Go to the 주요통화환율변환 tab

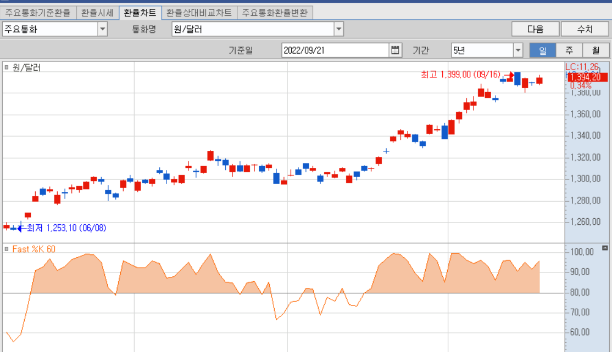[x=275, y=13]
